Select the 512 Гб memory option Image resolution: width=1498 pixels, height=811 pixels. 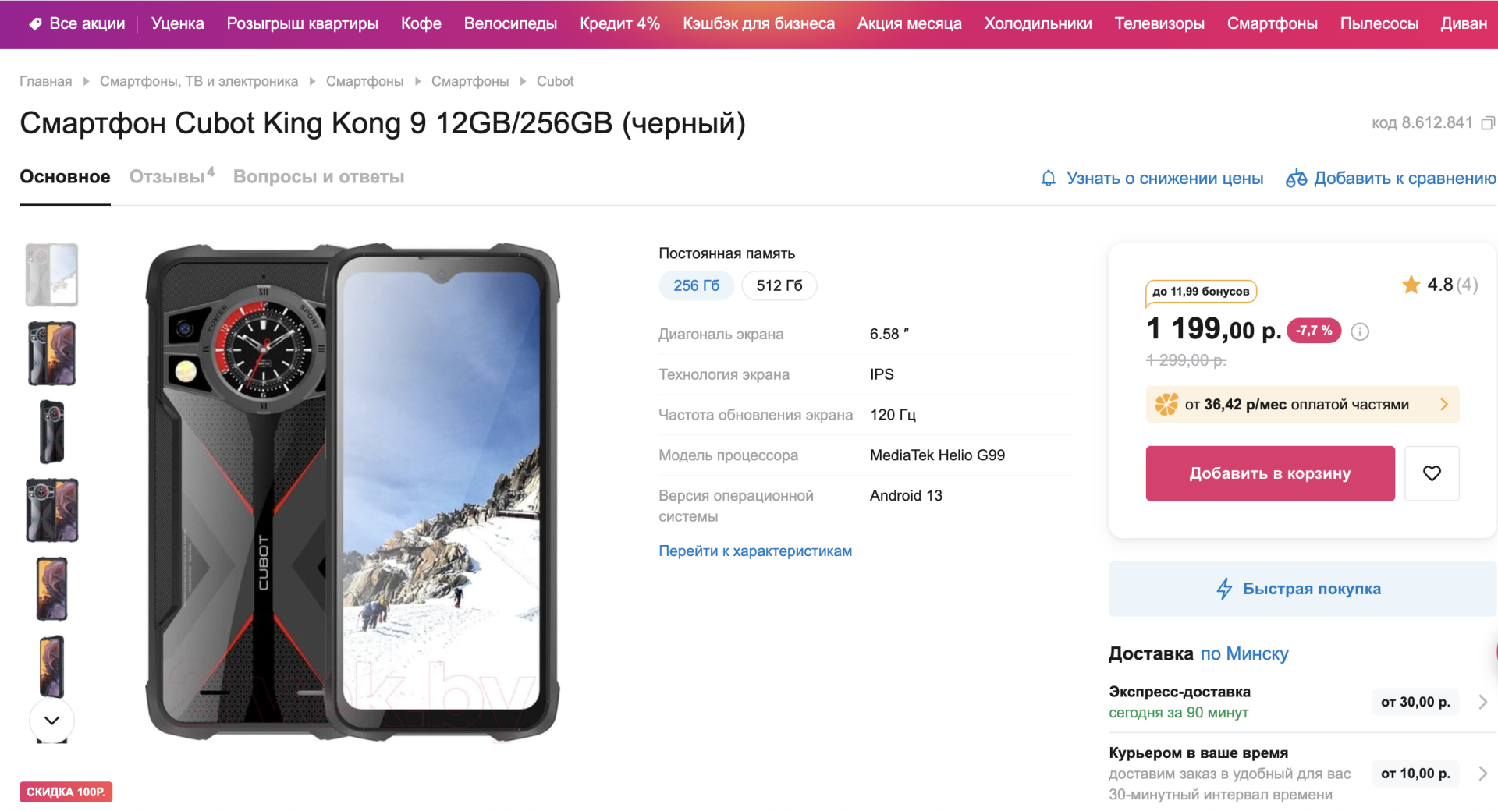[779, 285]
